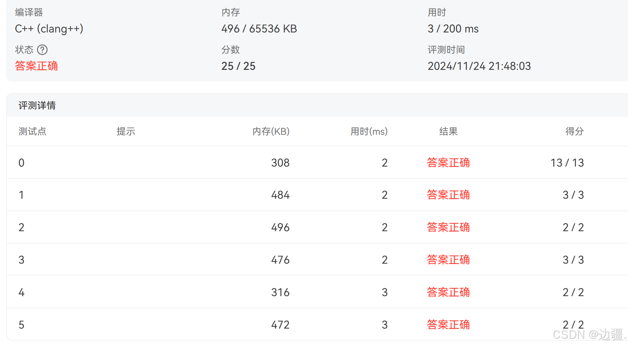Click the 内存(KB) column header
Viewport: 628px width, 345px height.
[271, 132]
